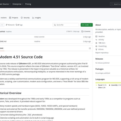Click the Pascal yellow color dot
121x121 pixels.
[x=96, y=85]
